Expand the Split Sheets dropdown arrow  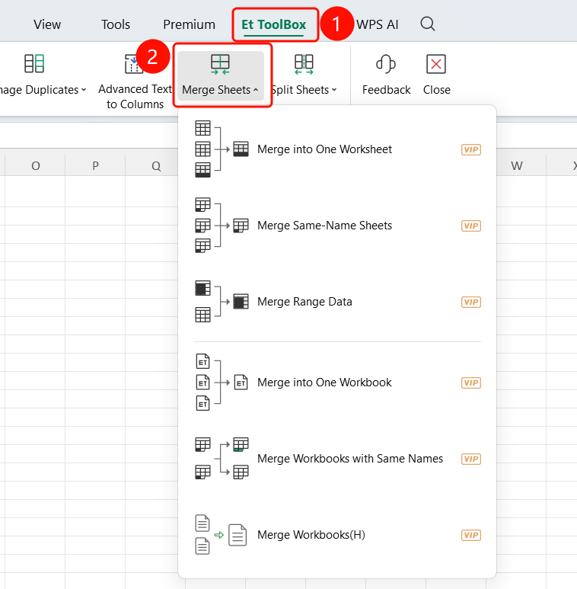point(334,90)
